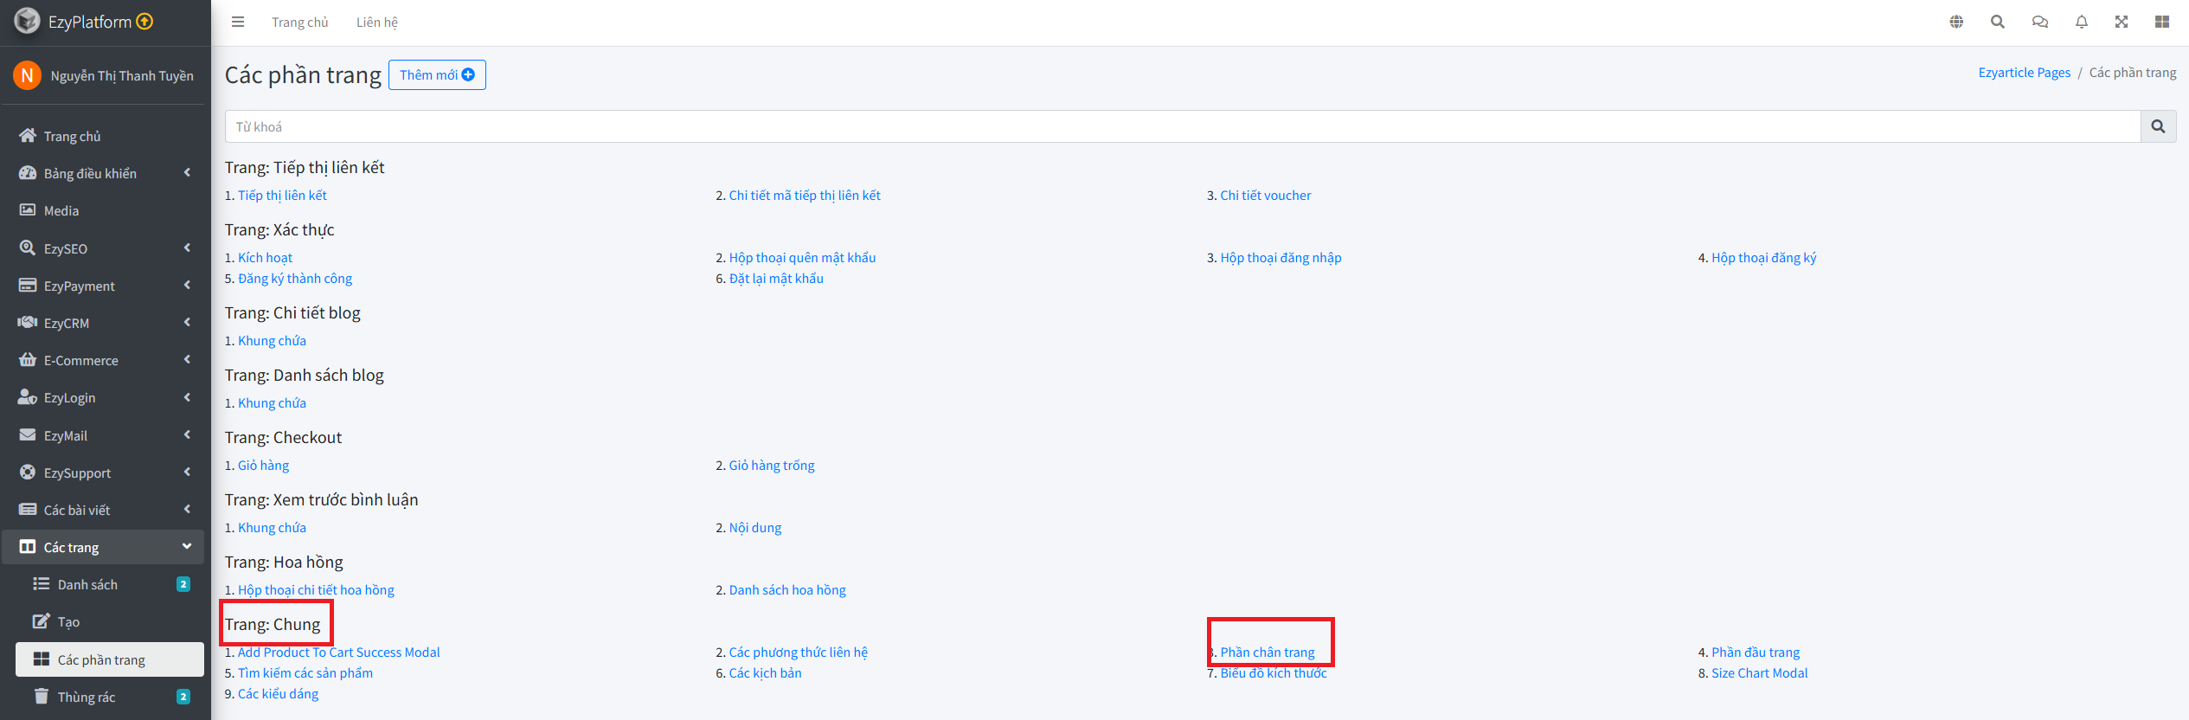
Task: Open the notifications bell icon
Action: [x=2082, y=22]
